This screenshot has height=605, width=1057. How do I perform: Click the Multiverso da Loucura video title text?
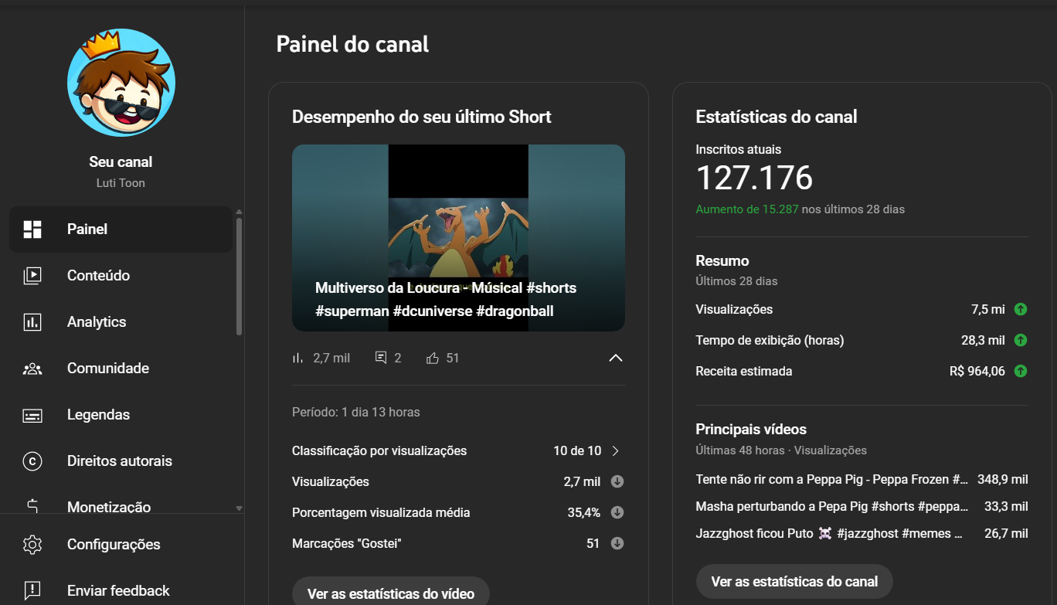[x=446, y=299]
